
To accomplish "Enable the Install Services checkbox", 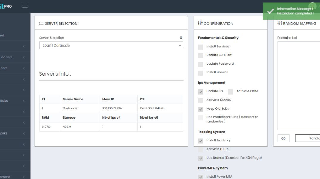I will pyautogui.click(x=200, y=47).
